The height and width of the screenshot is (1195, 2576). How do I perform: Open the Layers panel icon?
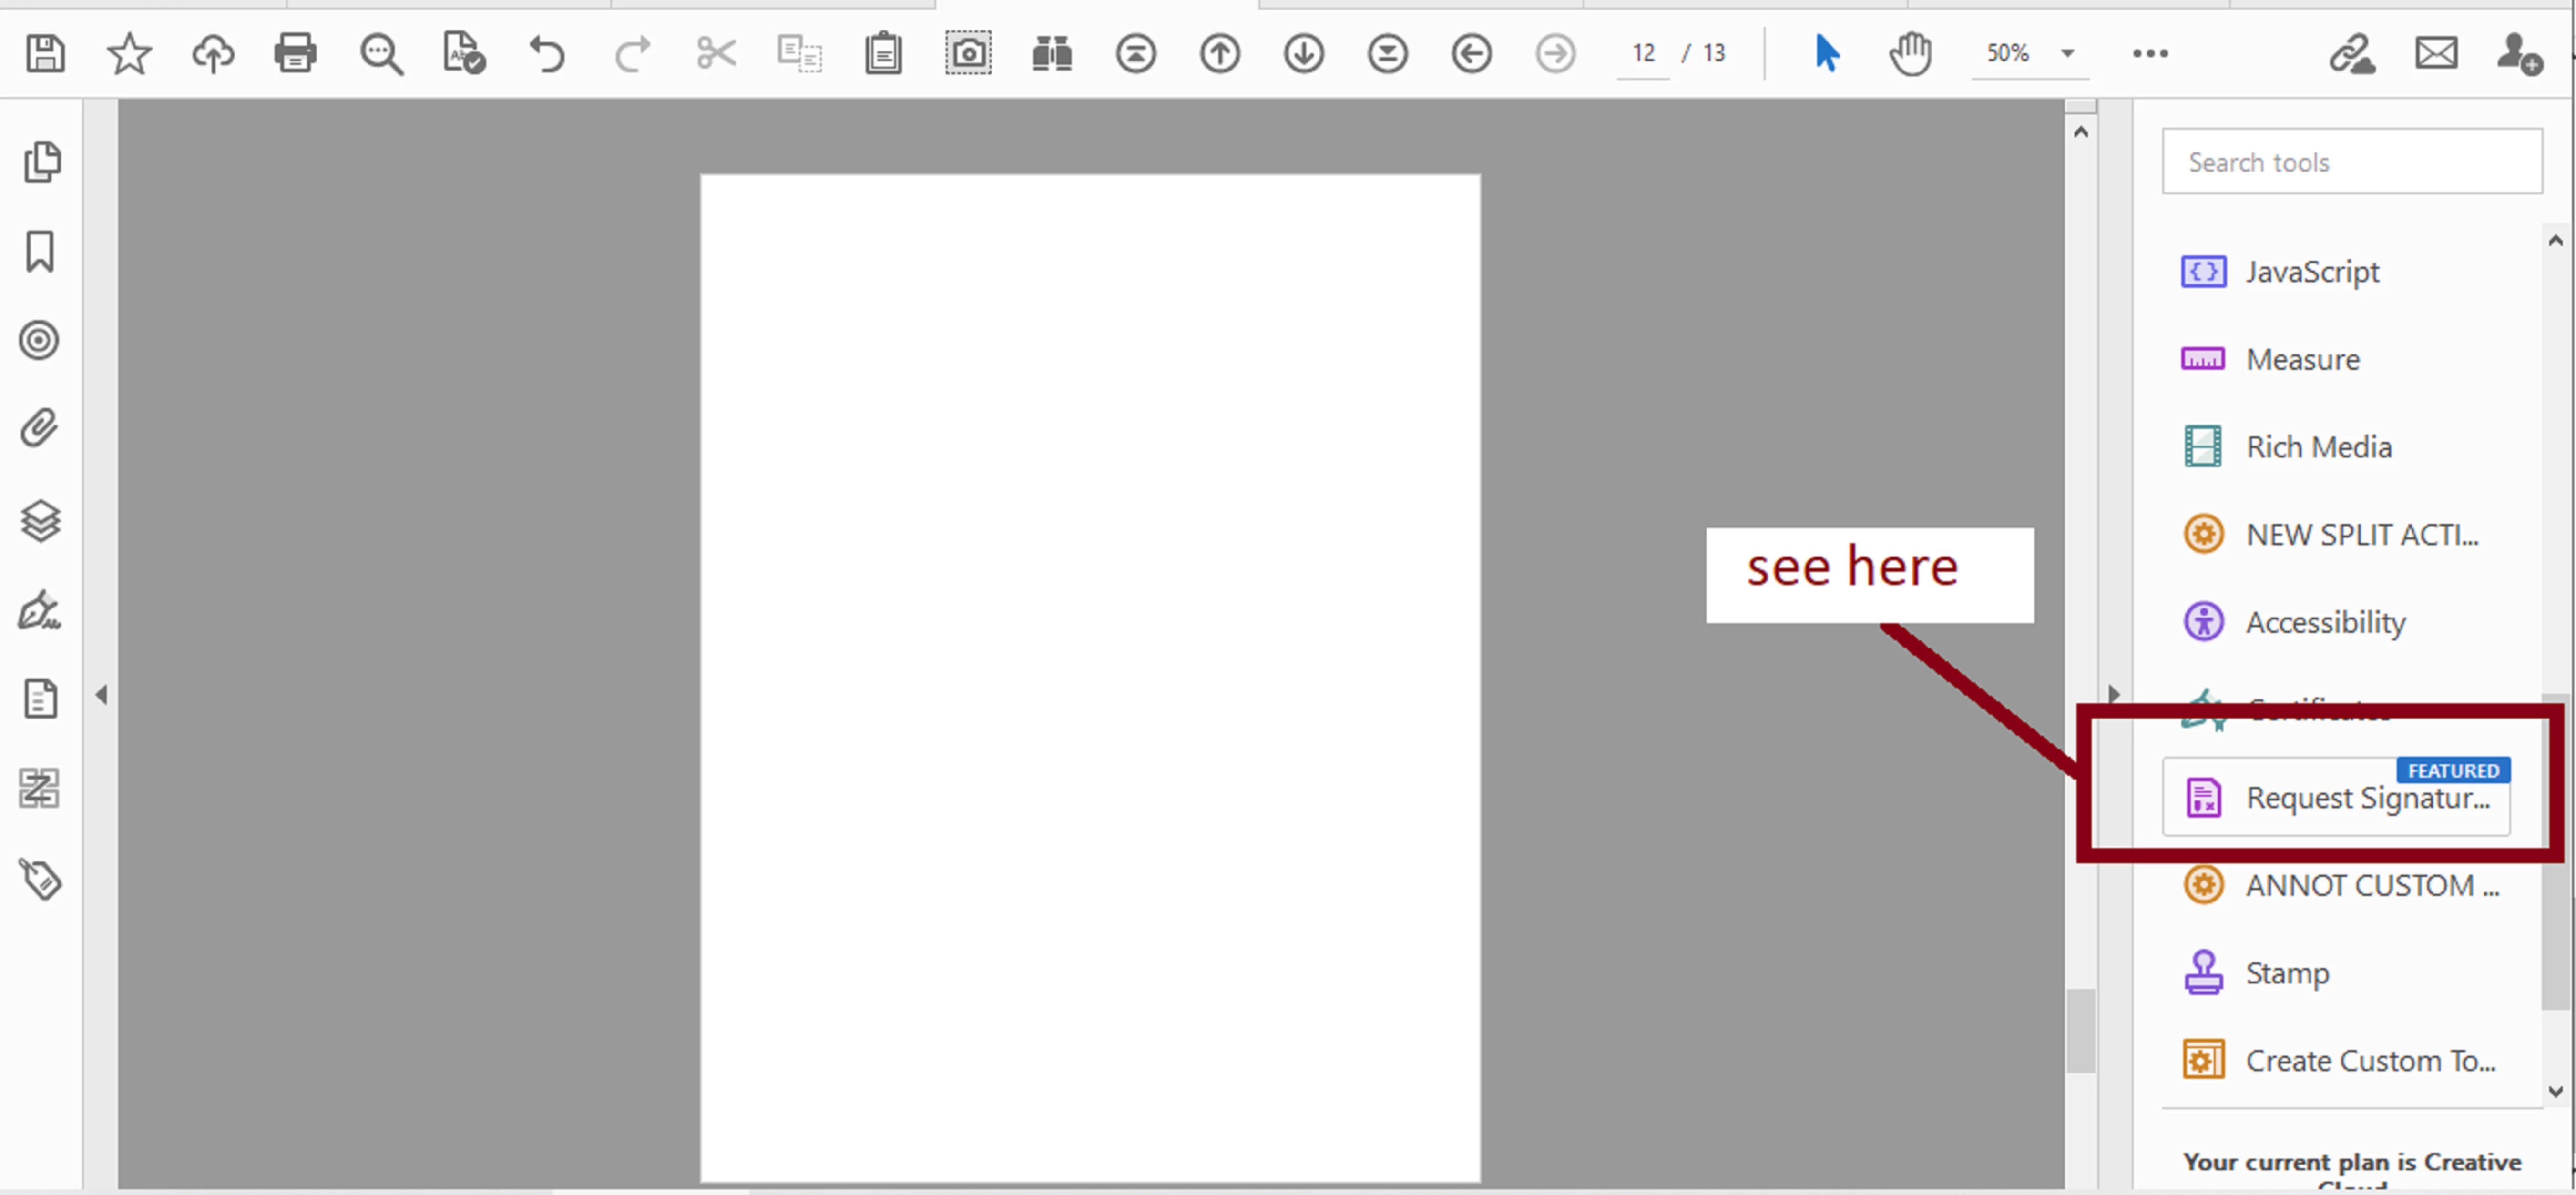click(40, 521)
